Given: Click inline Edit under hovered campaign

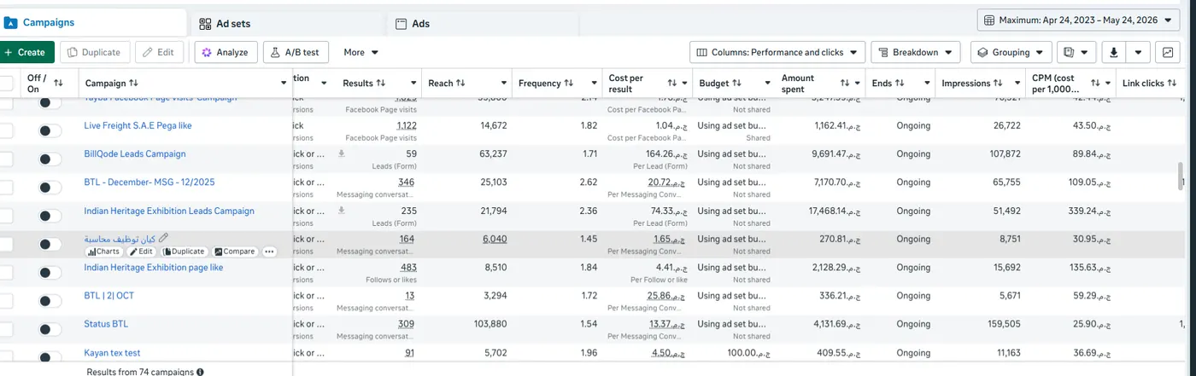Looking at the screenshot, I should pyautogui.click(x=142, y=252).
